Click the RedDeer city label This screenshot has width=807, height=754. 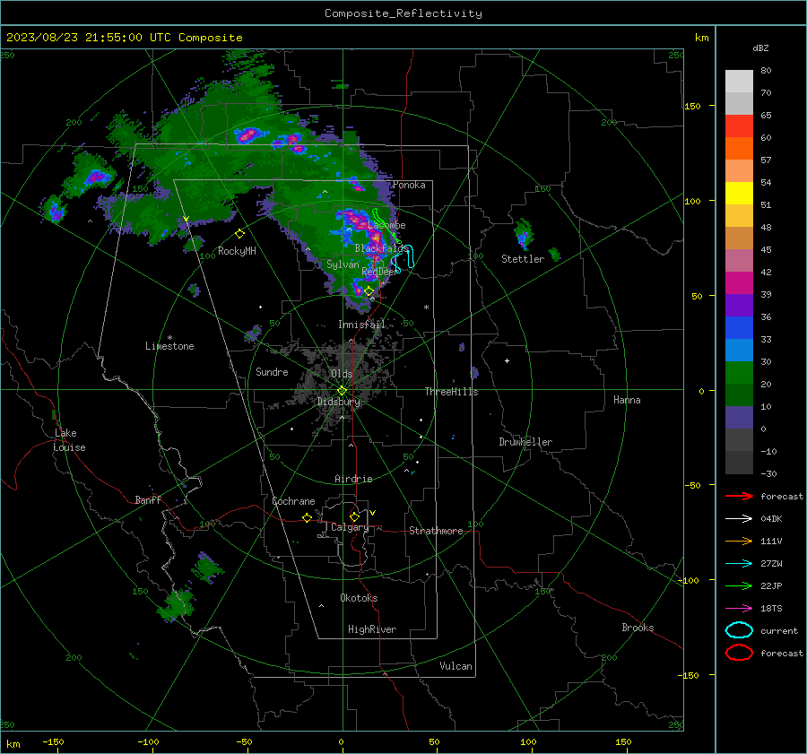pos(380,272)
